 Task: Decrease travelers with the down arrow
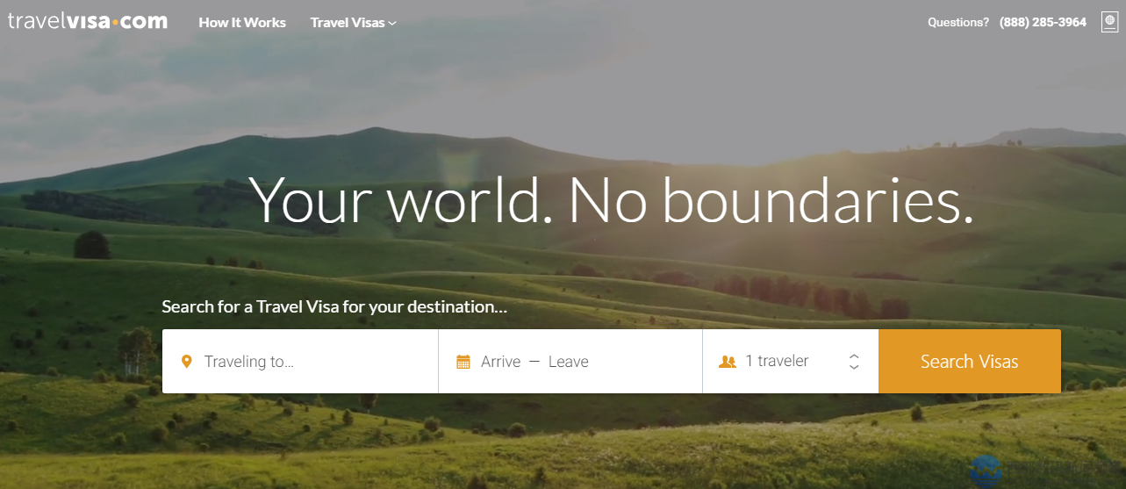point(854,367)
